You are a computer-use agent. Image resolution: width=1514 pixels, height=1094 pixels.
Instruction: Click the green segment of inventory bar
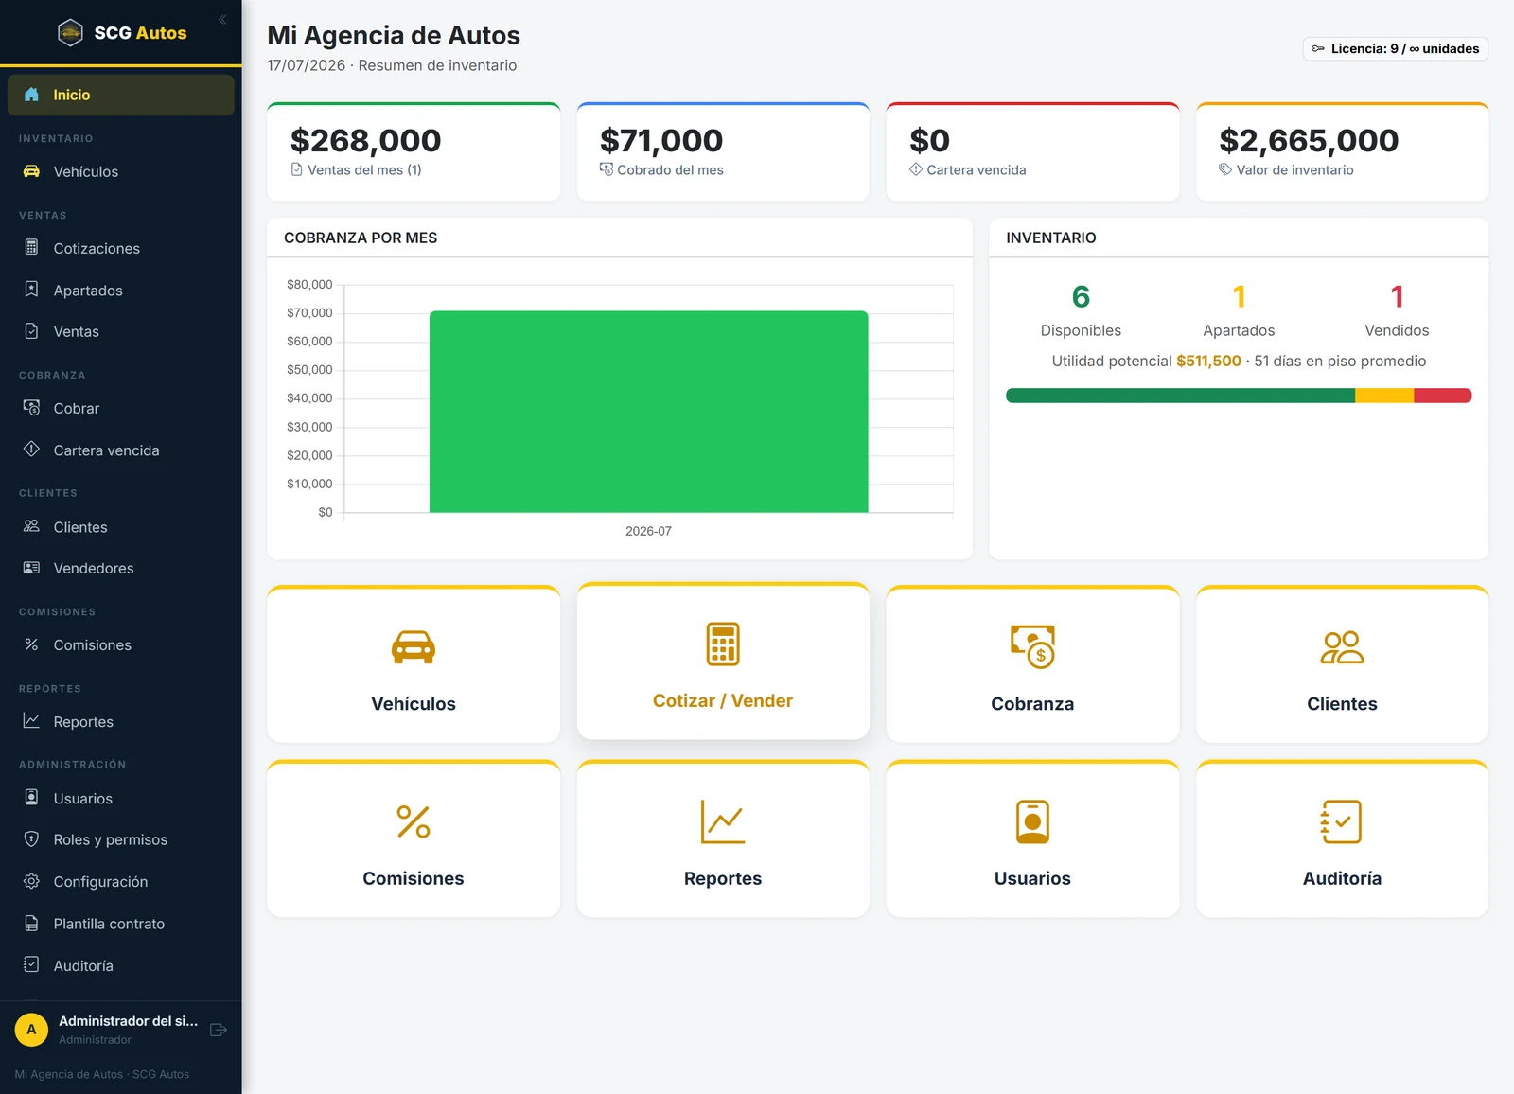click(x=1180, y=396)
